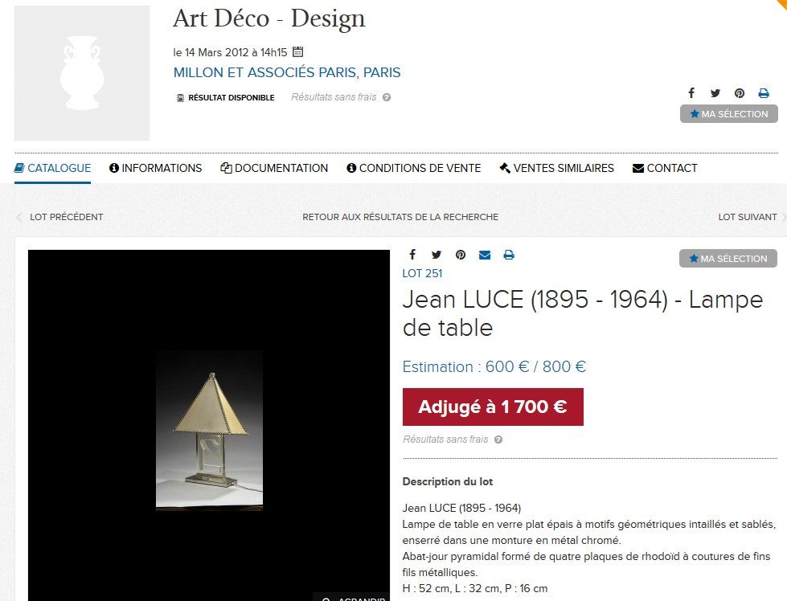Switch to the Conditions de vente tab
Image resolution: width=787 pixels, height=601 pixels.
click(413, 168)
